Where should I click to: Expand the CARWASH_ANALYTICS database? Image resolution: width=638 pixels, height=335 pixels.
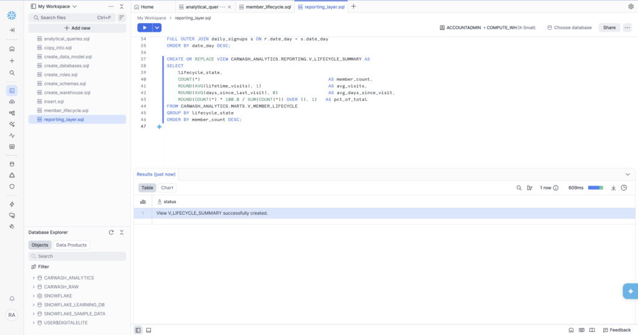point(34,278)
